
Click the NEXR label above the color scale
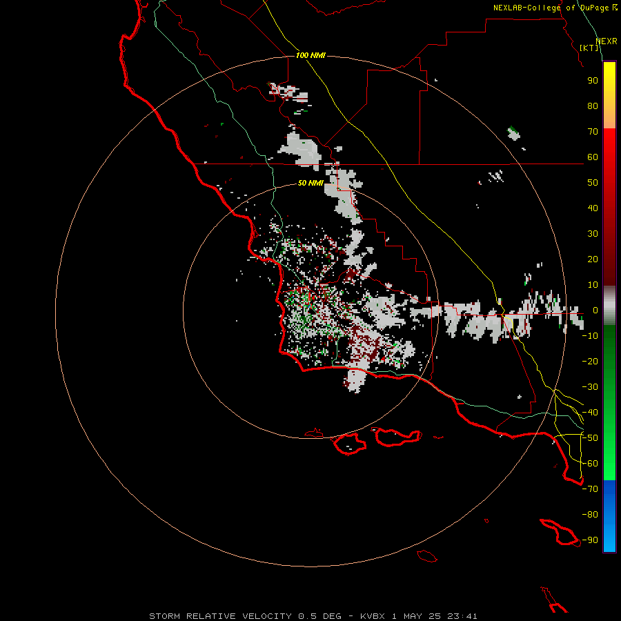pyautogui.click(x=607, y=41)
